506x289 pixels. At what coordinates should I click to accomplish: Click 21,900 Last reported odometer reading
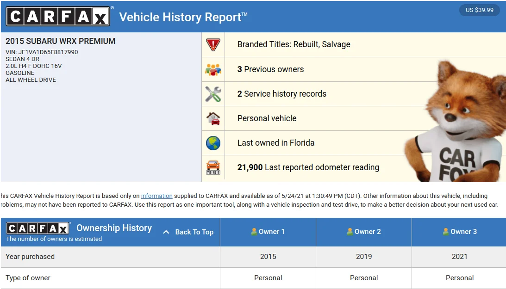pyautogui.click(x=308, y=167)
